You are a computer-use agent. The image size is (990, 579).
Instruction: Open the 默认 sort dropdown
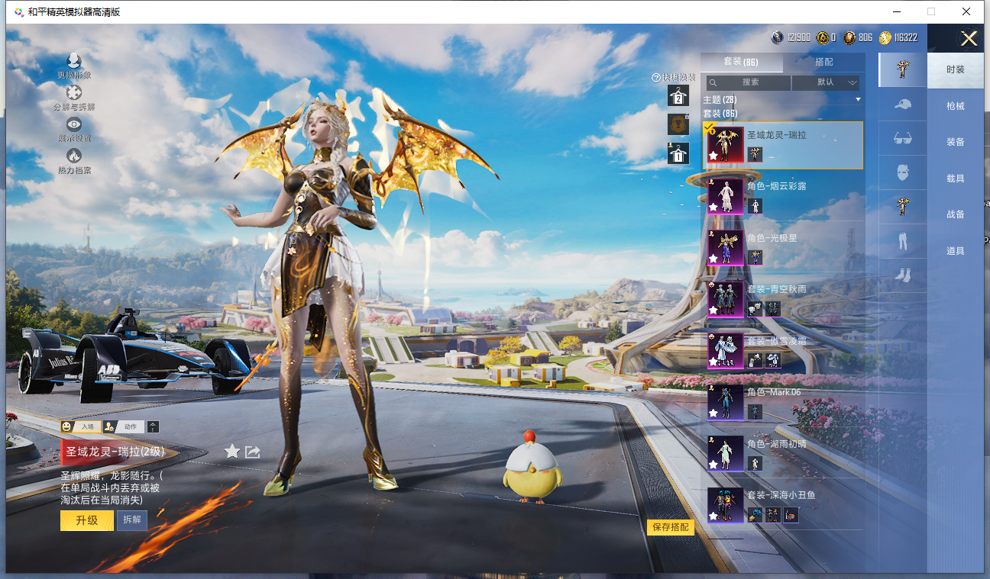(826, 82)
